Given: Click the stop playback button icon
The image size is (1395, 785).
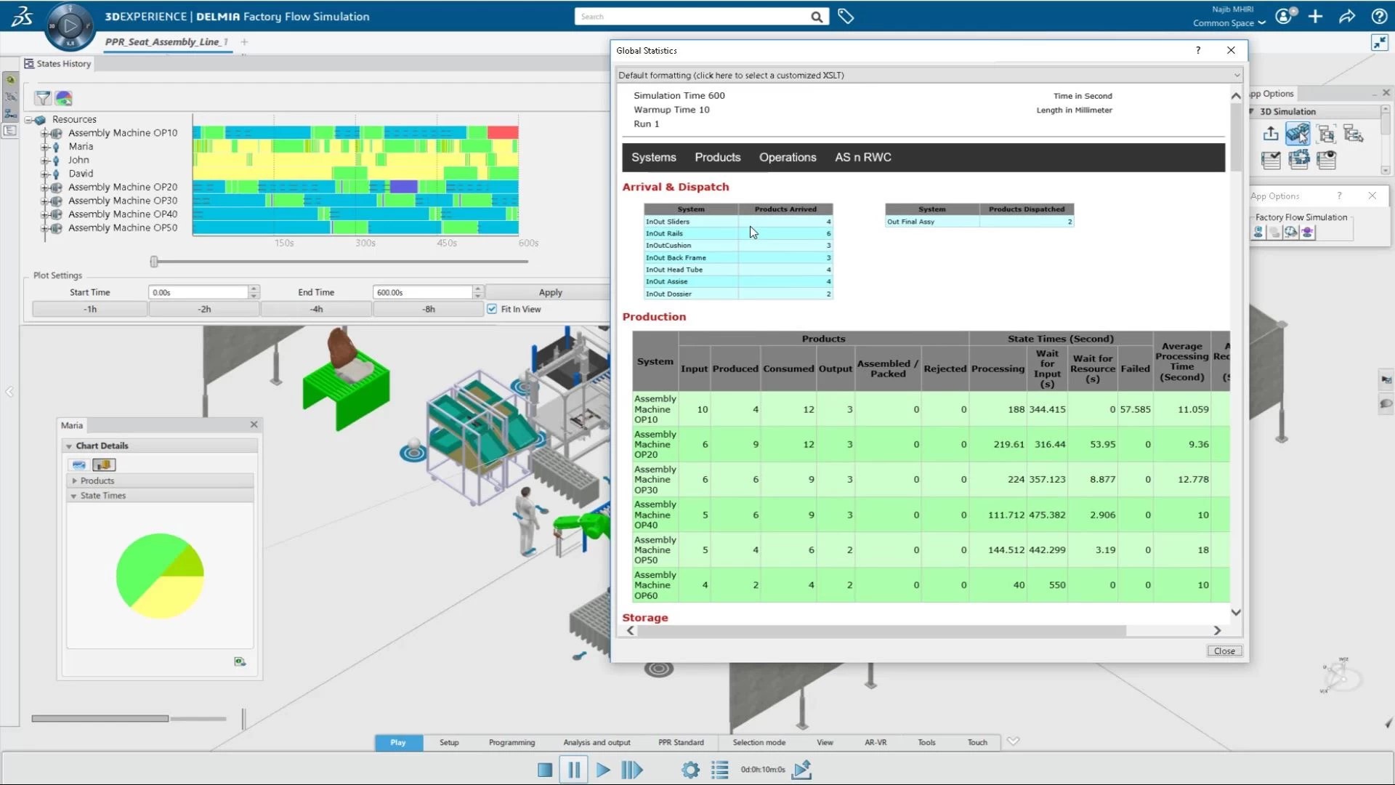Looking at the screenshot, I should (544, 769).
